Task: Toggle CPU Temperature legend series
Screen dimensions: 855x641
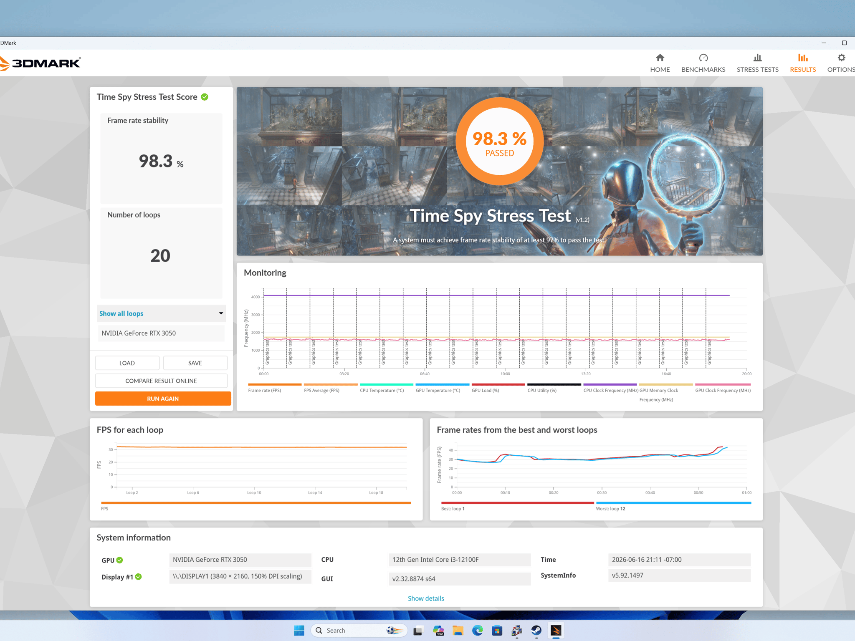Action: [x=386, y=388]
